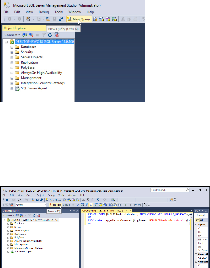Click New Query in lower screenshot toolbar
This screenshot has width=210, height=268.
click(x=54, y=200)
